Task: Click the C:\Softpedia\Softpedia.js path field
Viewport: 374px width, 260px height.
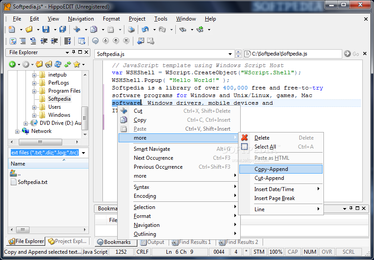Action: (293, 54)
